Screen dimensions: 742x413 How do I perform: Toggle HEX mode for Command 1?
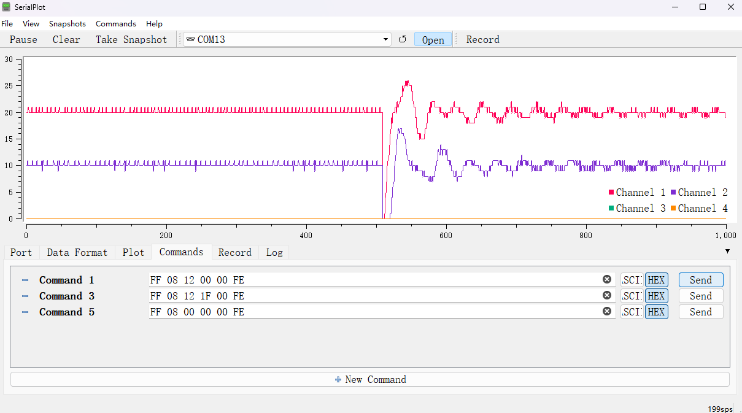pos(656,280)
